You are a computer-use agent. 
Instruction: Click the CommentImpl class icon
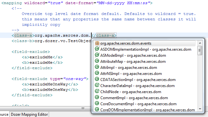(x=97, y=97)
